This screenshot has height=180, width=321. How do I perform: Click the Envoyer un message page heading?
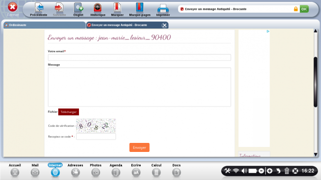[109, 37]
